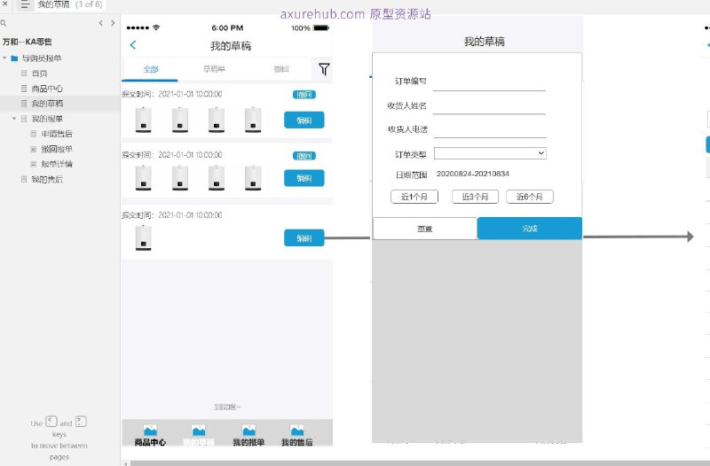Click the 近3个月 date shortcut button
This screenshot has width=710, height=466.
coord(475,197)
